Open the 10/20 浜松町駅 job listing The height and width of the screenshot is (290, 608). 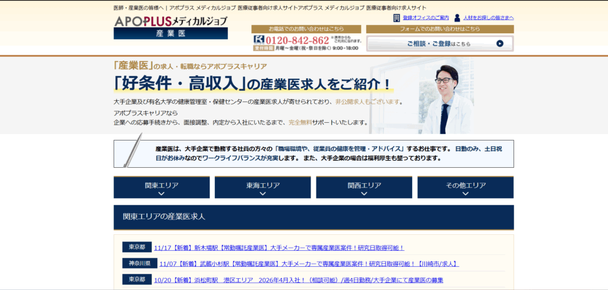point(298,279)
